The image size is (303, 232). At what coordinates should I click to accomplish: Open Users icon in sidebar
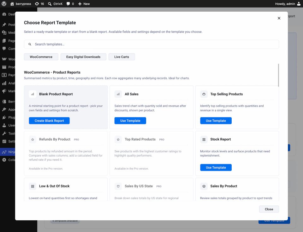(4, 125)
